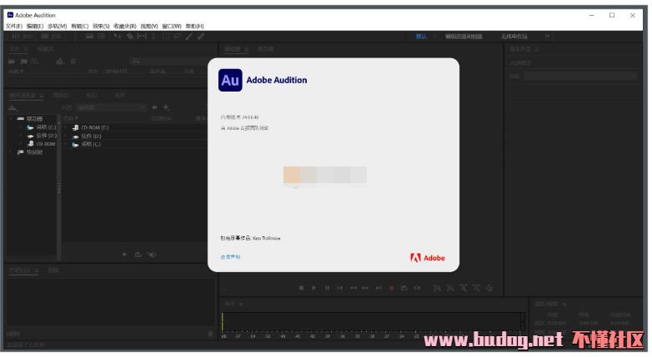
Task: Toggle the loop playback button
Action: (404, 288)
